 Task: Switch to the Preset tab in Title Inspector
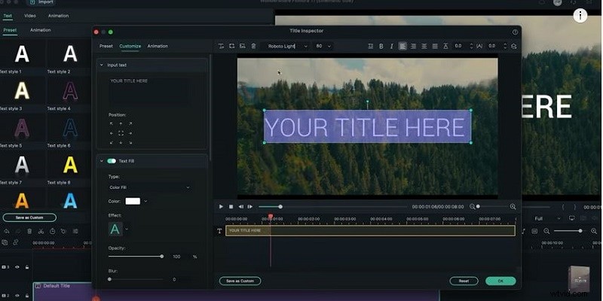point(106,46)
